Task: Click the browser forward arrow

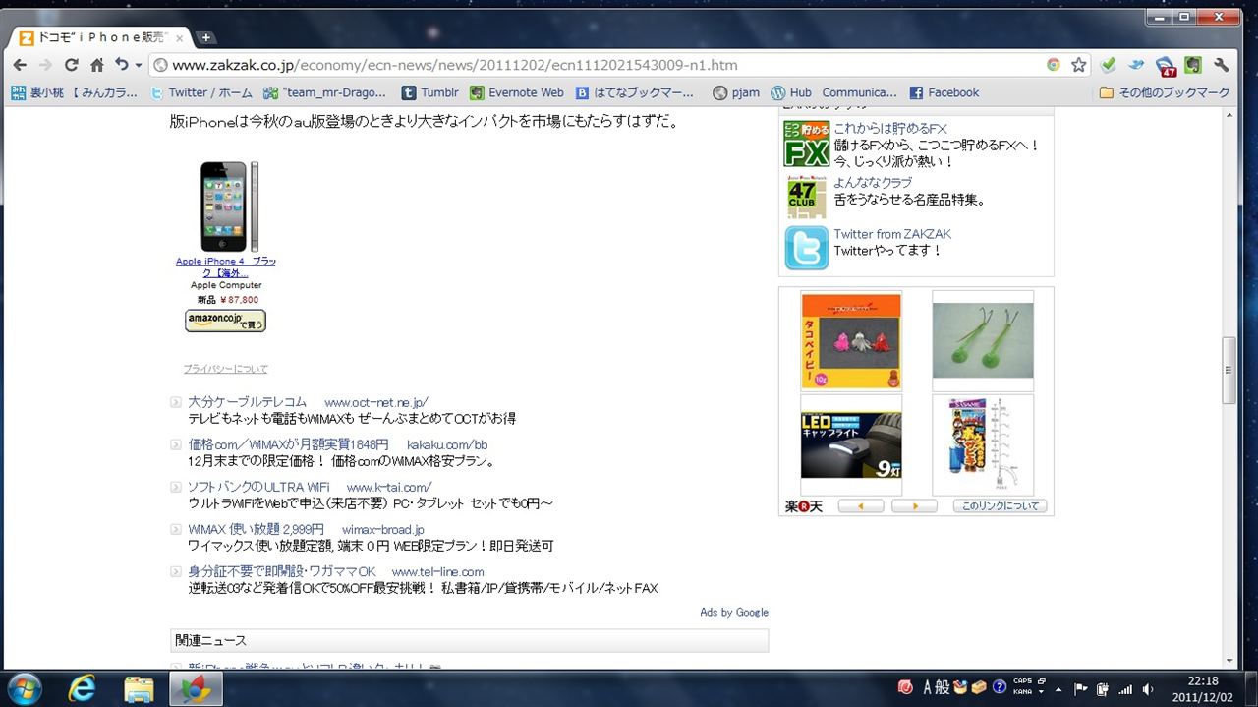Action: pos(45,65)
